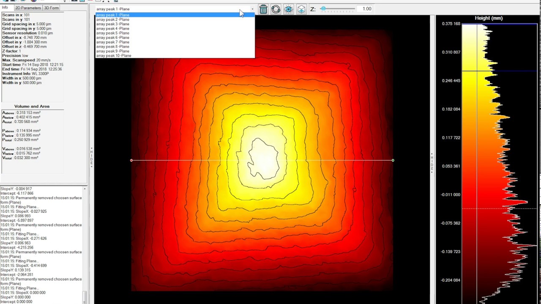Pick 'array peak 6 -Plane' entry
The width and height of the screenshot is (541, 304).
[x=175, y=38]
